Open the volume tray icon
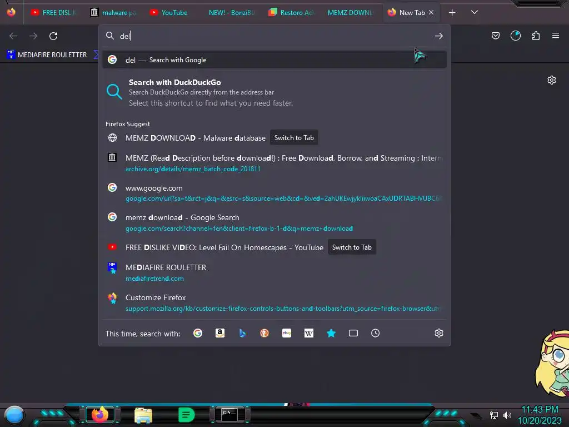This screenshot has height=427, width=569. point(507,415)
